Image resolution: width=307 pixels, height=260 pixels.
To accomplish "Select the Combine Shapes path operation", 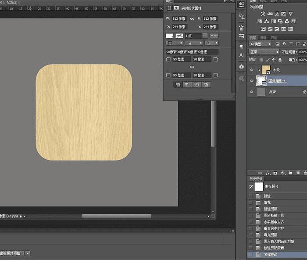I will pyautogui.click(x=177, y=84).
